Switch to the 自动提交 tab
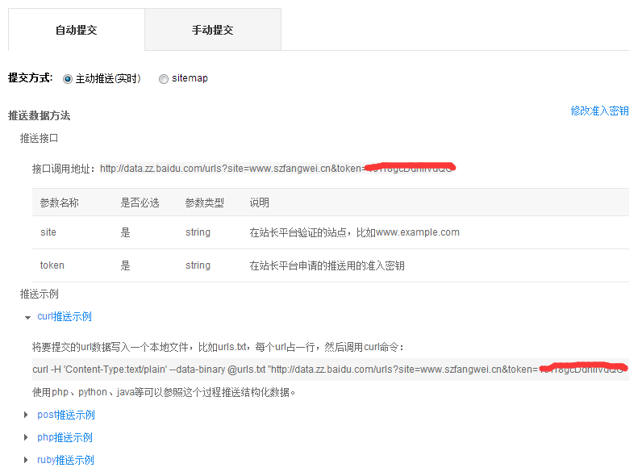Screen dimensions: 642x476 tap(76, 30)
